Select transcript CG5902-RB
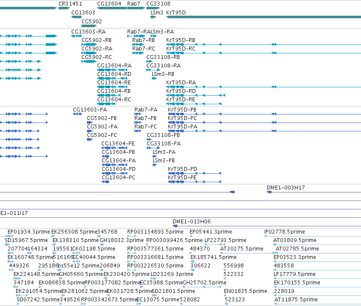Viewport: 361px width, 306px height. pos(96,40)
